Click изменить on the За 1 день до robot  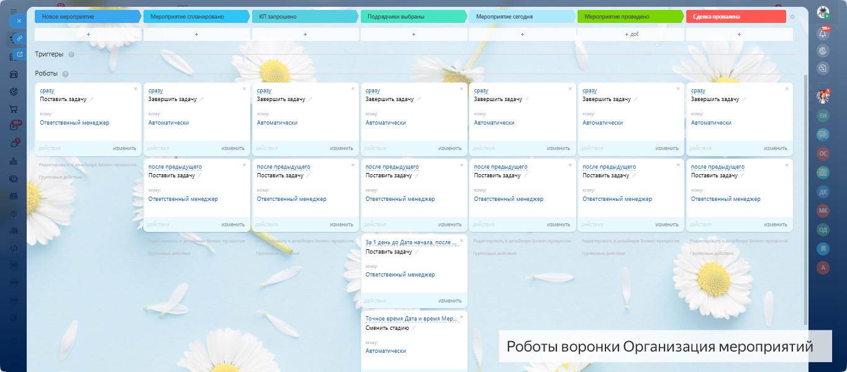click(x=450, y=301)
